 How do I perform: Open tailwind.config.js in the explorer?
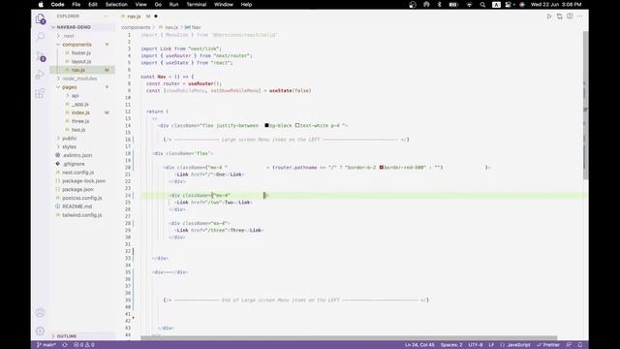[x=81, y=215]
